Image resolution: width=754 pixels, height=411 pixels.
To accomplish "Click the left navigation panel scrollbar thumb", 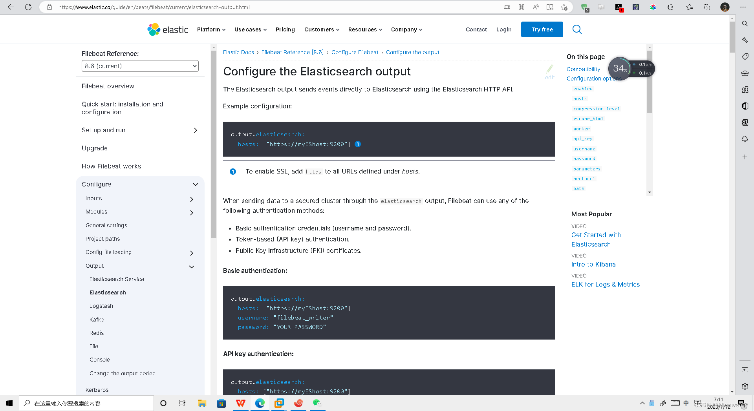I will pos(214,144).
